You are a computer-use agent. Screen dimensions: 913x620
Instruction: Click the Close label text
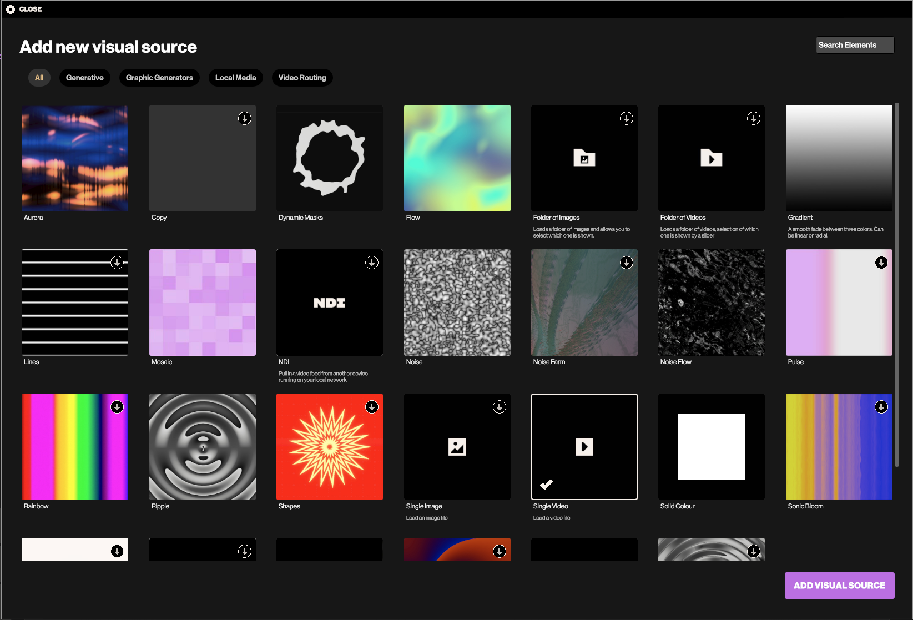pyautogui.click(x=31, y=9)
